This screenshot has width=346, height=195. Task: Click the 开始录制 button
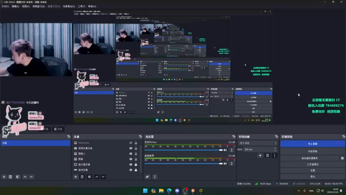313,151
